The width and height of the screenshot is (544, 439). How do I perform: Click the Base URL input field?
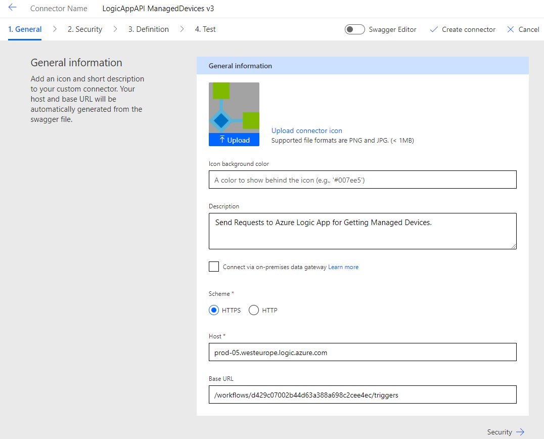pos(362,394)
